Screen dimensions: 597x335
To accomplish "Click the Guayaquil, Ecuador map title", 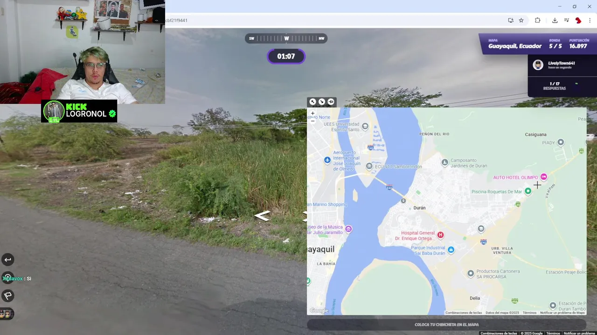I will (x=515, y=46).
